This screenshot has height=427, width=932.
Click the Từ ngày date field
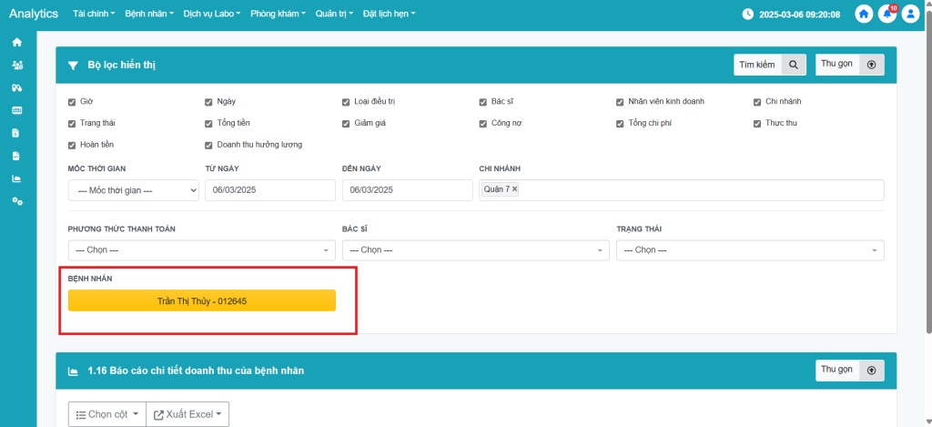[270, 190]
